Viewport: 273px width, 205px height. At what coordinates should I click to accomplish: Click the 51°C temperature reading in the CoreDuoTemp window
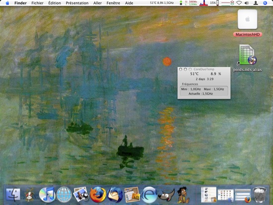coord(194,74)
